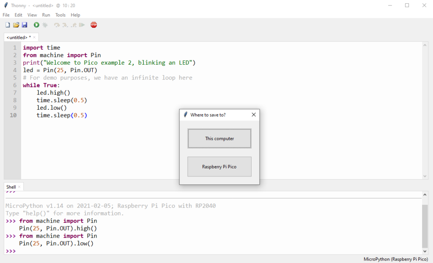Viewport: 433px width, 263px height.
Task: Close the Shell panel tab
Action: 19,187
